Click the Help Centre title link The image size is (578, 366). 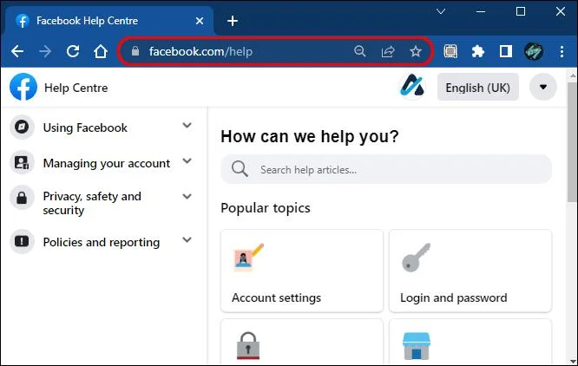(76, 88)
